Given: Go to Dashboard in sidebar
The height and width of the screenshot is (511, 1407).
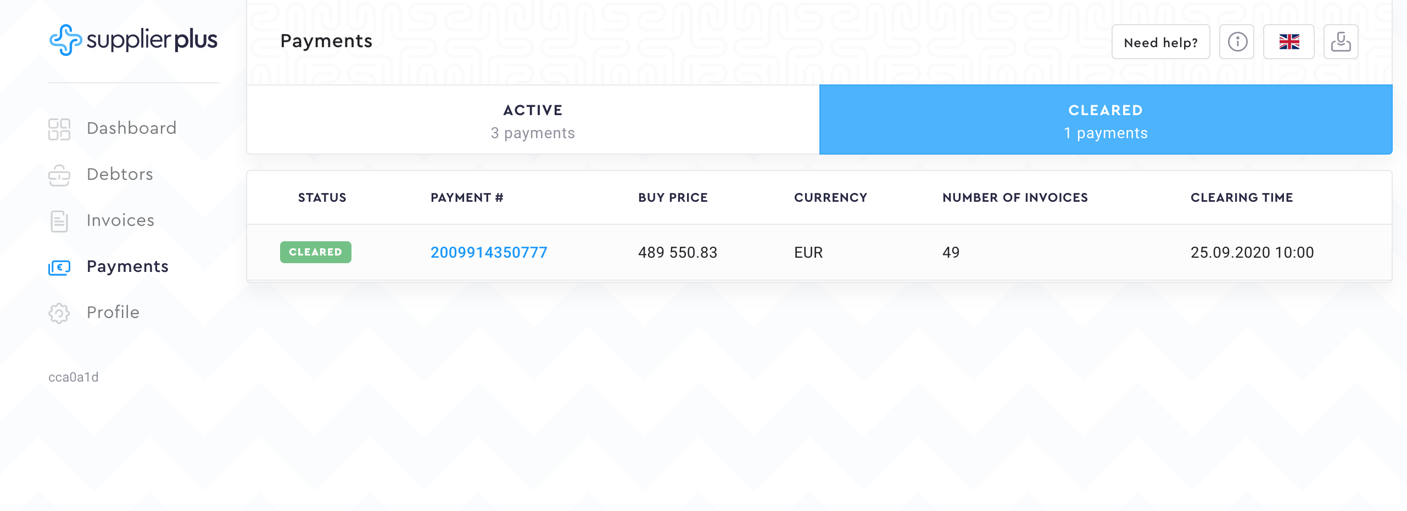Looking at the screenshot, I should (132, 128).
